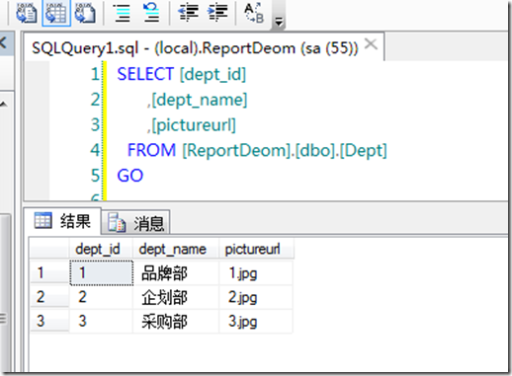Screen dimensions: 512x376
Task: Click the 3.jpg cell
Action: [256, 321]
